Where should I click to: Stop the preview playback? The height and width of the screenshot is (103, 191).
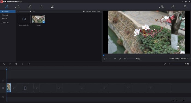point(120,59)
